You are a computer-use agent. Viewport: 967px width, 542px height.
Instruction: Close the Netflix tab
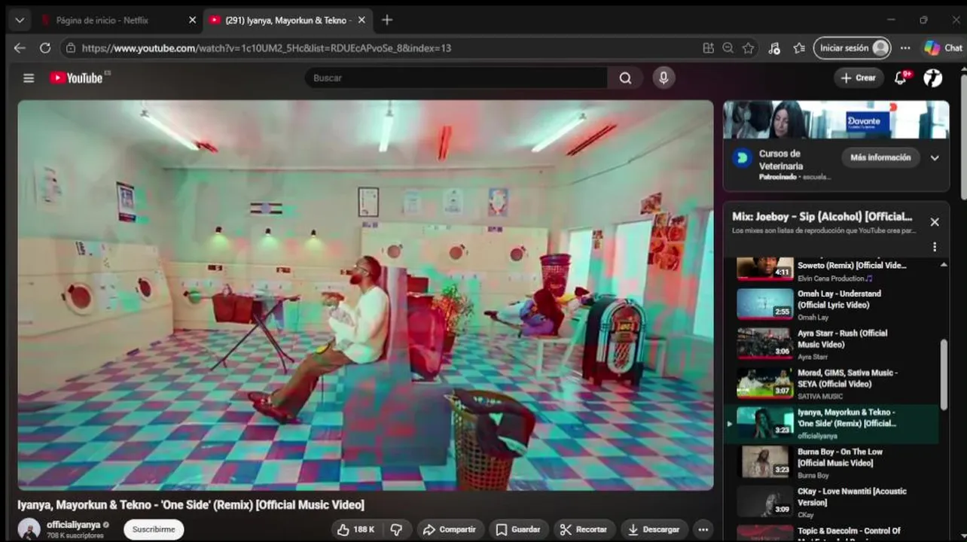click(191, 20)
